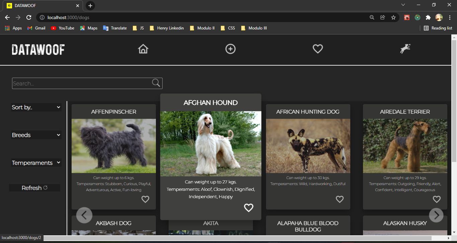Favorite the Afghan Hound card
Viewport: 457px width, 243px height.
coord(249,208)
